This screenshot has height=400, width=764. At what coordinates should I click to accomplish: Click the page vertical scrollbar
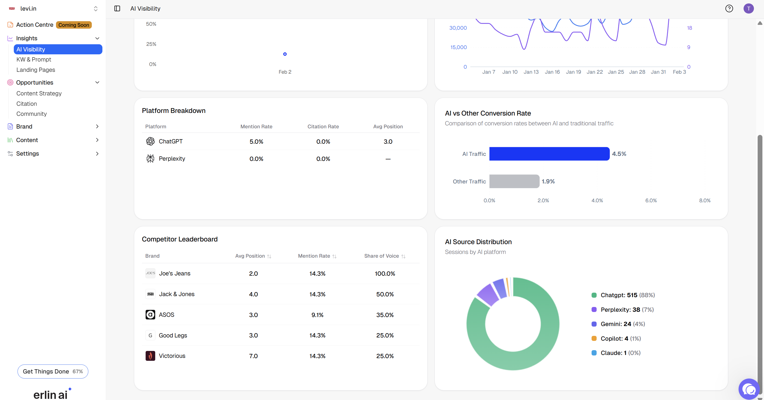coord(759,265)
